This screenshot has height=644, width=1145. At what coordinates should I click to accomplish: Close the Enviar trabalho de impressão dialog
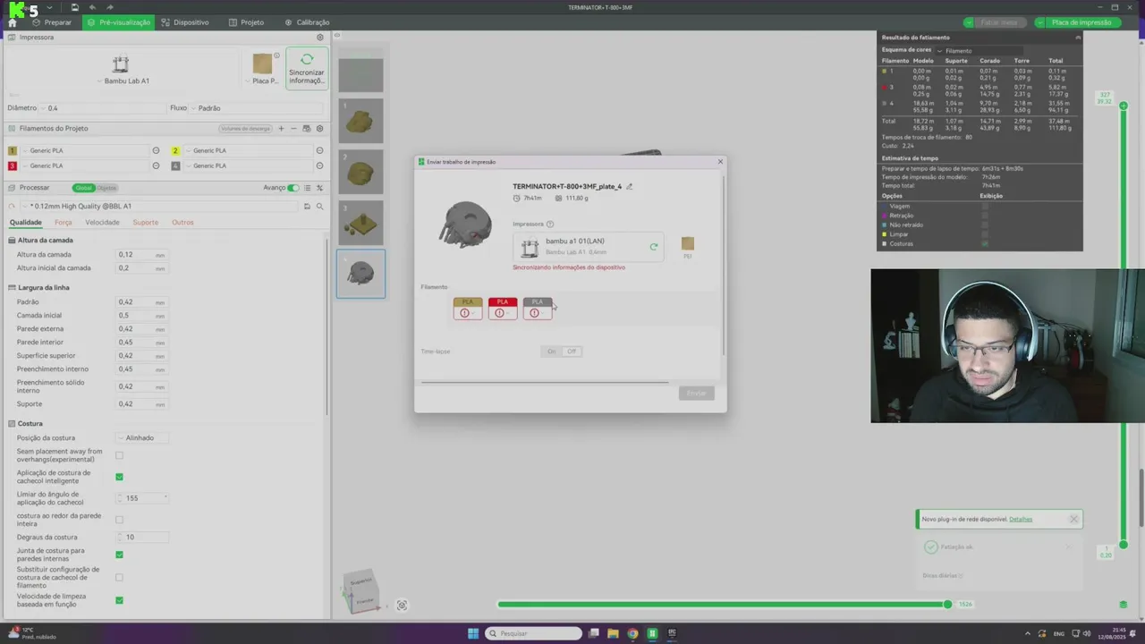(x=720, y=162)
